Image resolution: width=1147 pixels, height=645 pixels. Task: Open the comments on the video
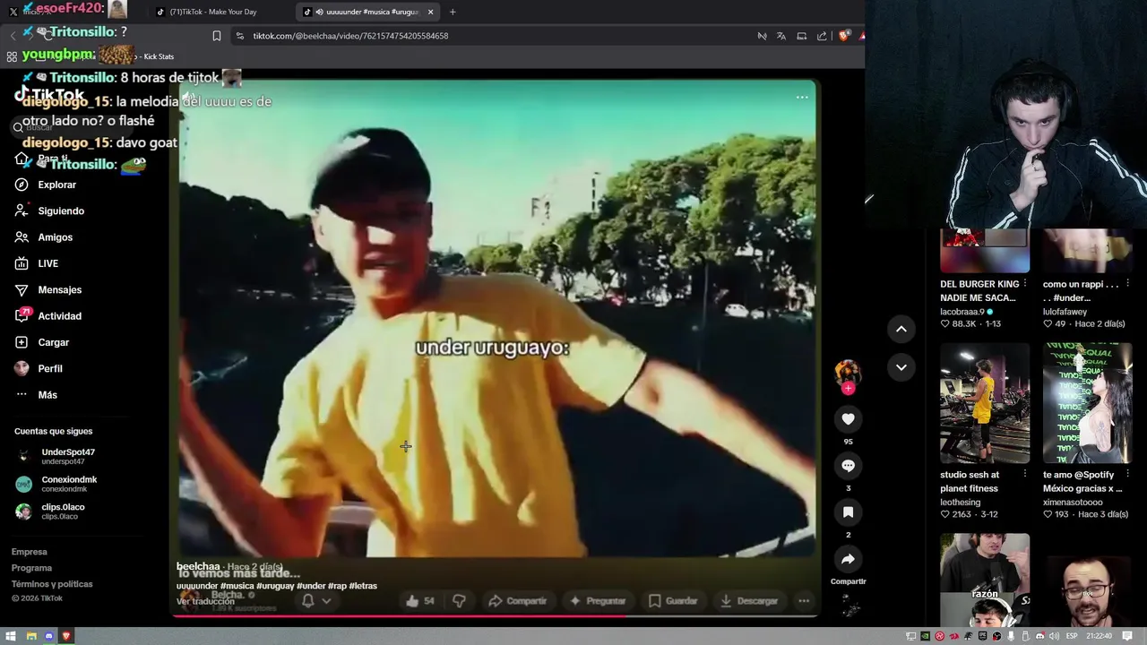(848, 465)
